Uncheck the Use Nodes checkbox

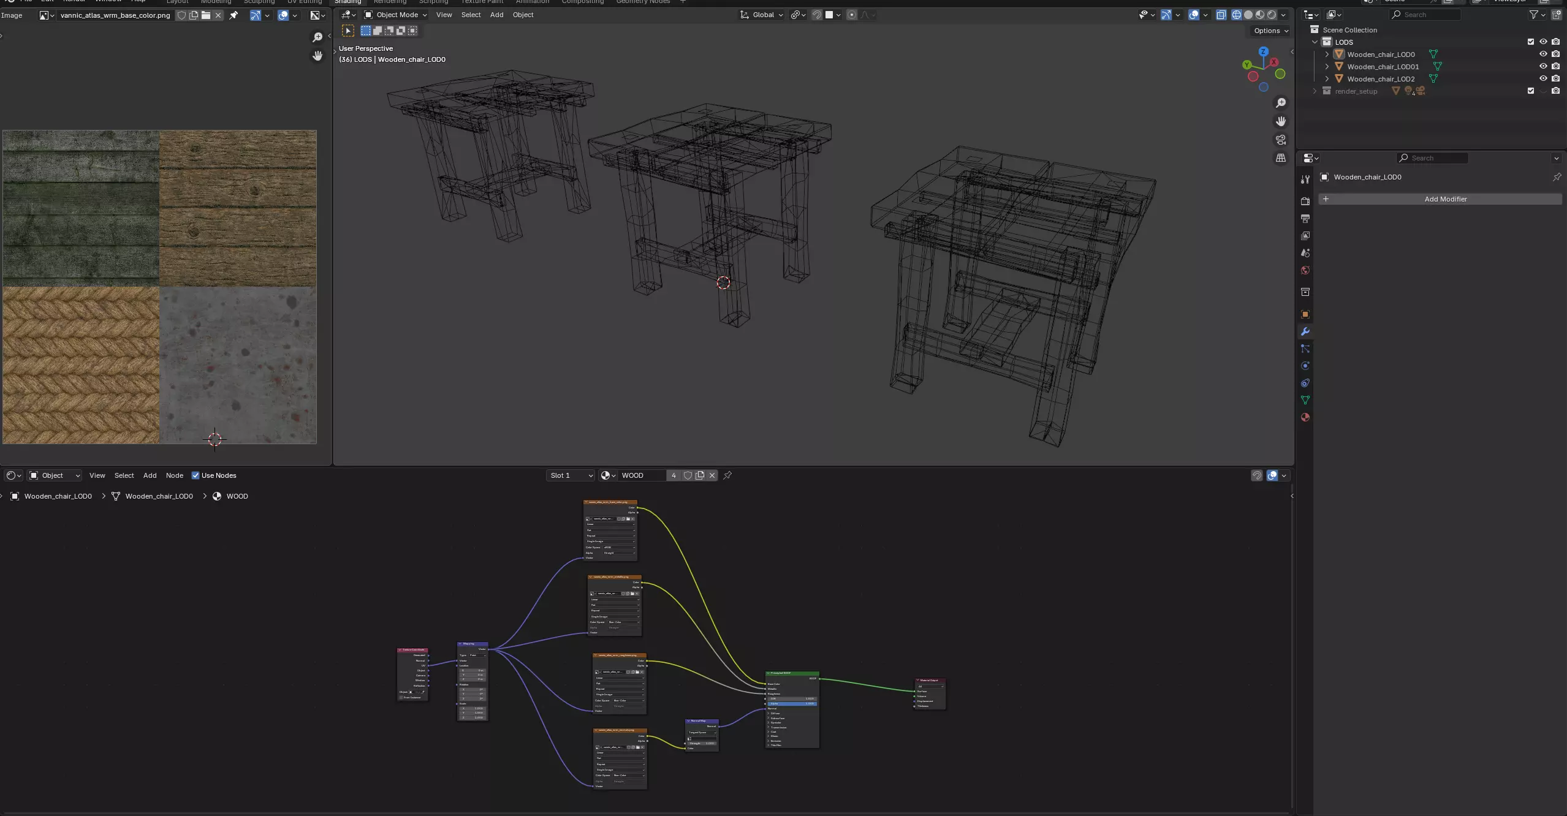pos(195,475)
